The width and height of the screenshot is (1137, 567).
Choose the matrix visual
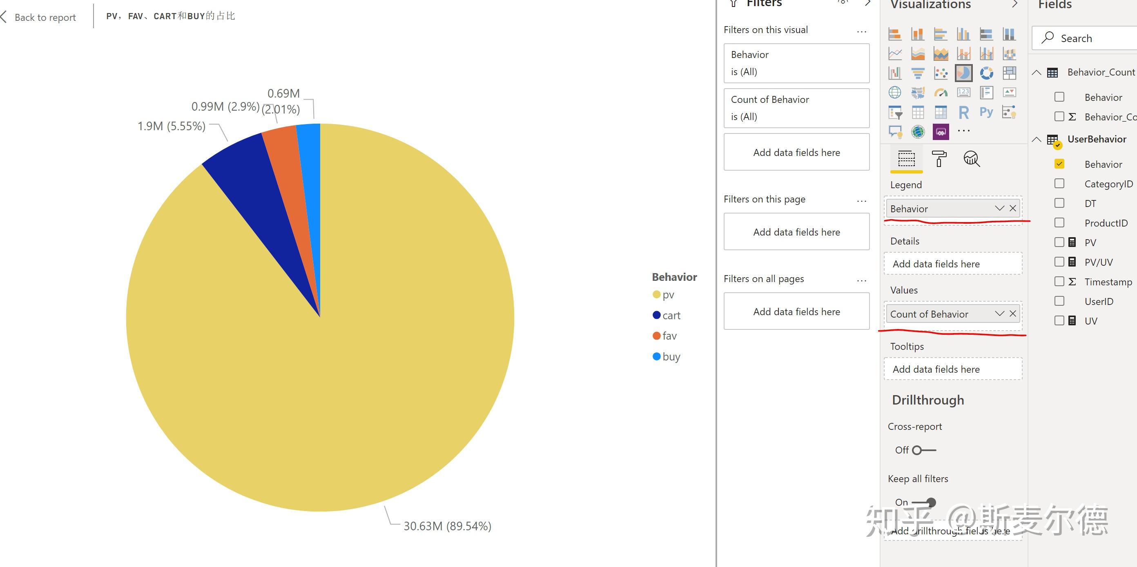941,112
